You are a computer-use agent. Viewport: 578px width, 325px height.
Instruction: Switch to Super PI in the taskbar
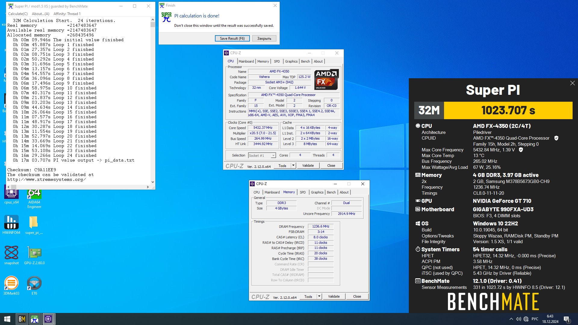tap(35, 319)
